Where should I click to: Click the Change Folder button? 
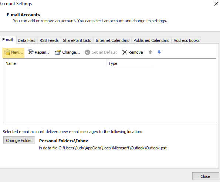(x=19, y=140)
